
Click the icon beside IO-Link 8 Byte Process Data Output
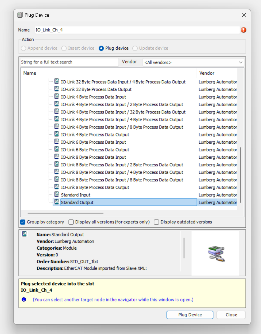(x=57, y=187)
